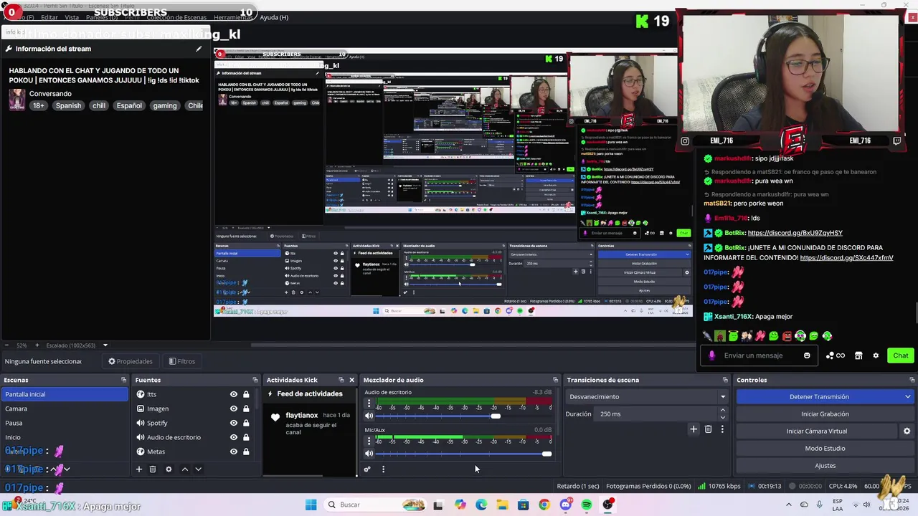Move source down with arrow
Screen dimensions: 918x516
tap(198, 469)
